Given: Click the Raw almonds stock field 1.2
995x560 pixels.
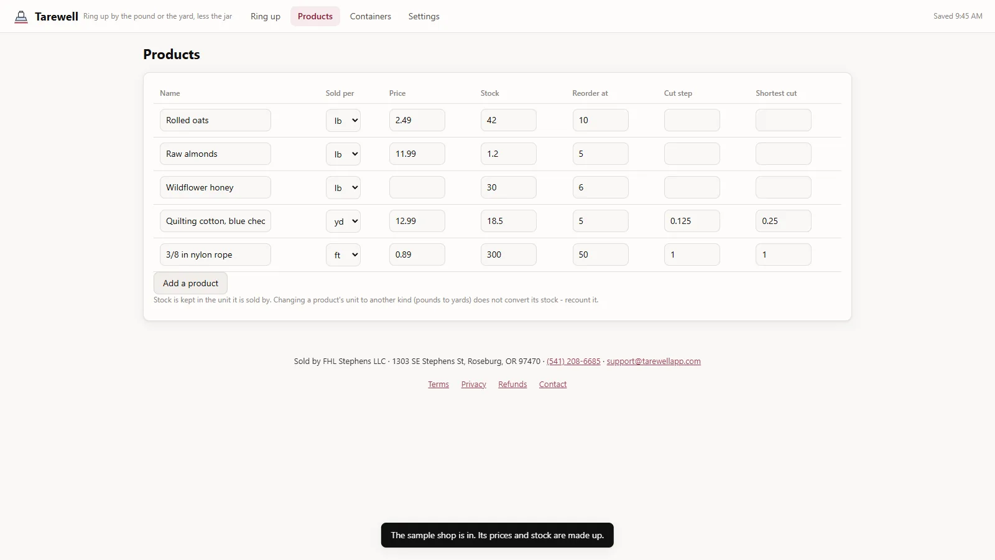Looking at the screenshot, I should [509, 154].
